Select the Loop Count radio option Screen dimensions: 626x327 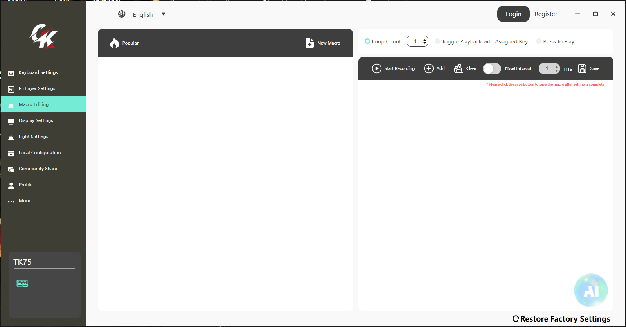[x=367, y=41]
